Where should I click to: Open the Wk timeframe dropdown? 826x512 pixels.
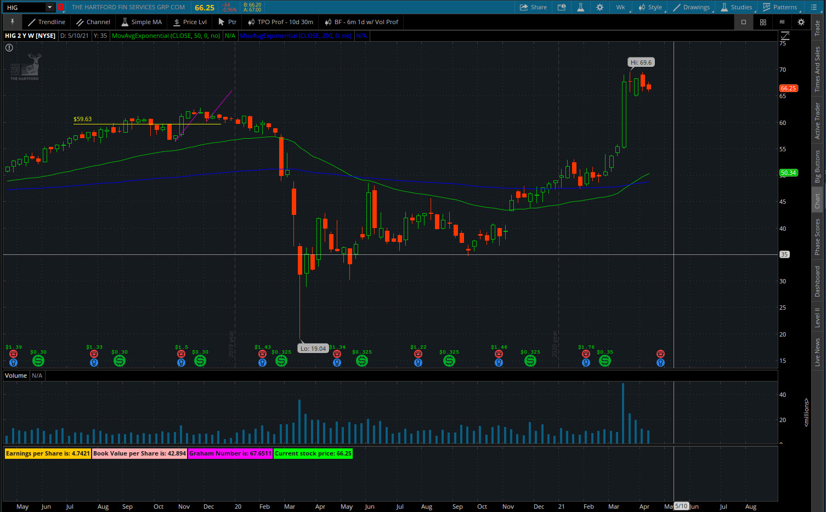click(621, 7)
